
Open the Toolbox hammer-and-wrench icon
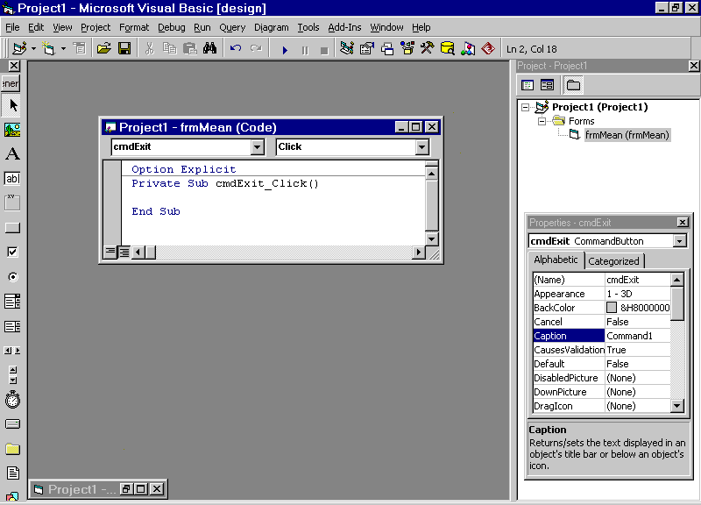(x=428, y=48)
